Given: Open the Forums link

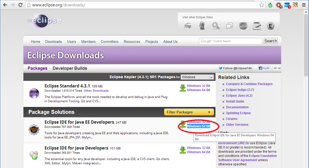Looking at the screenshot, I should coord(232,119).
